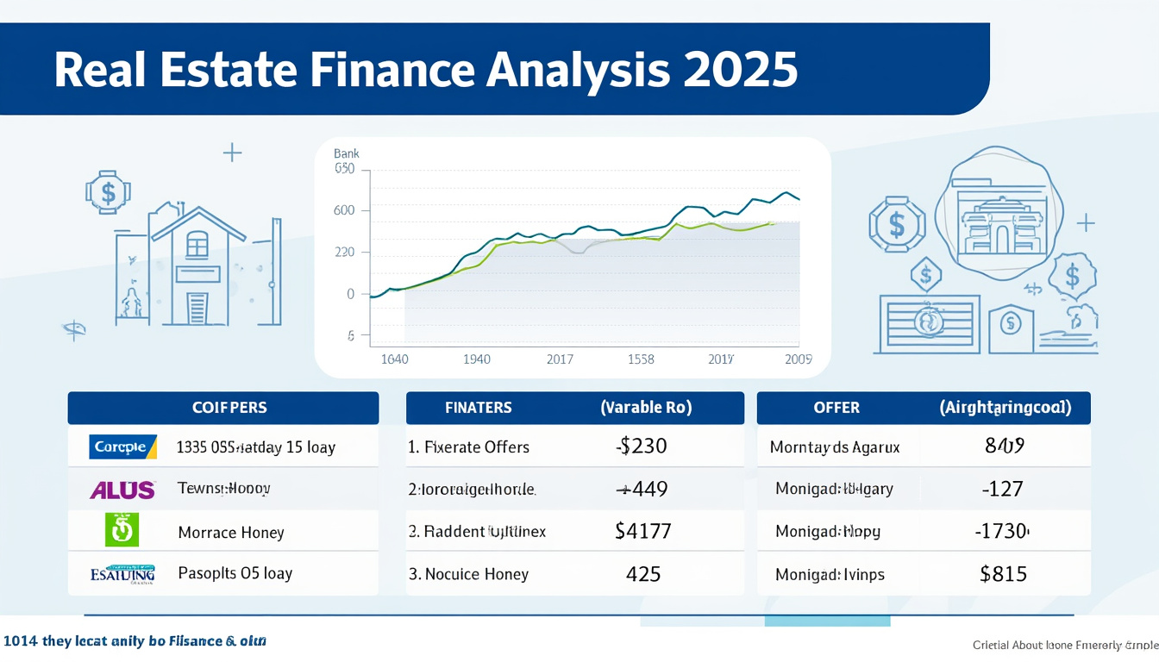Click the purple ALUS logo
Image resolution: width=1159 pixels, height=662 pixels.
click(122, 490)
